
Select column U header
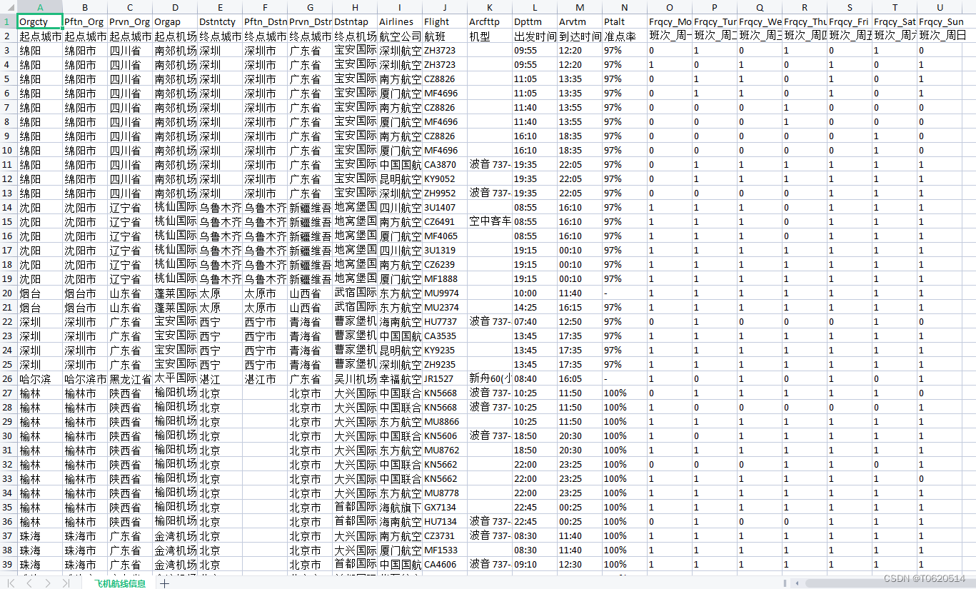pyautogui.click(x=940, y=7)
